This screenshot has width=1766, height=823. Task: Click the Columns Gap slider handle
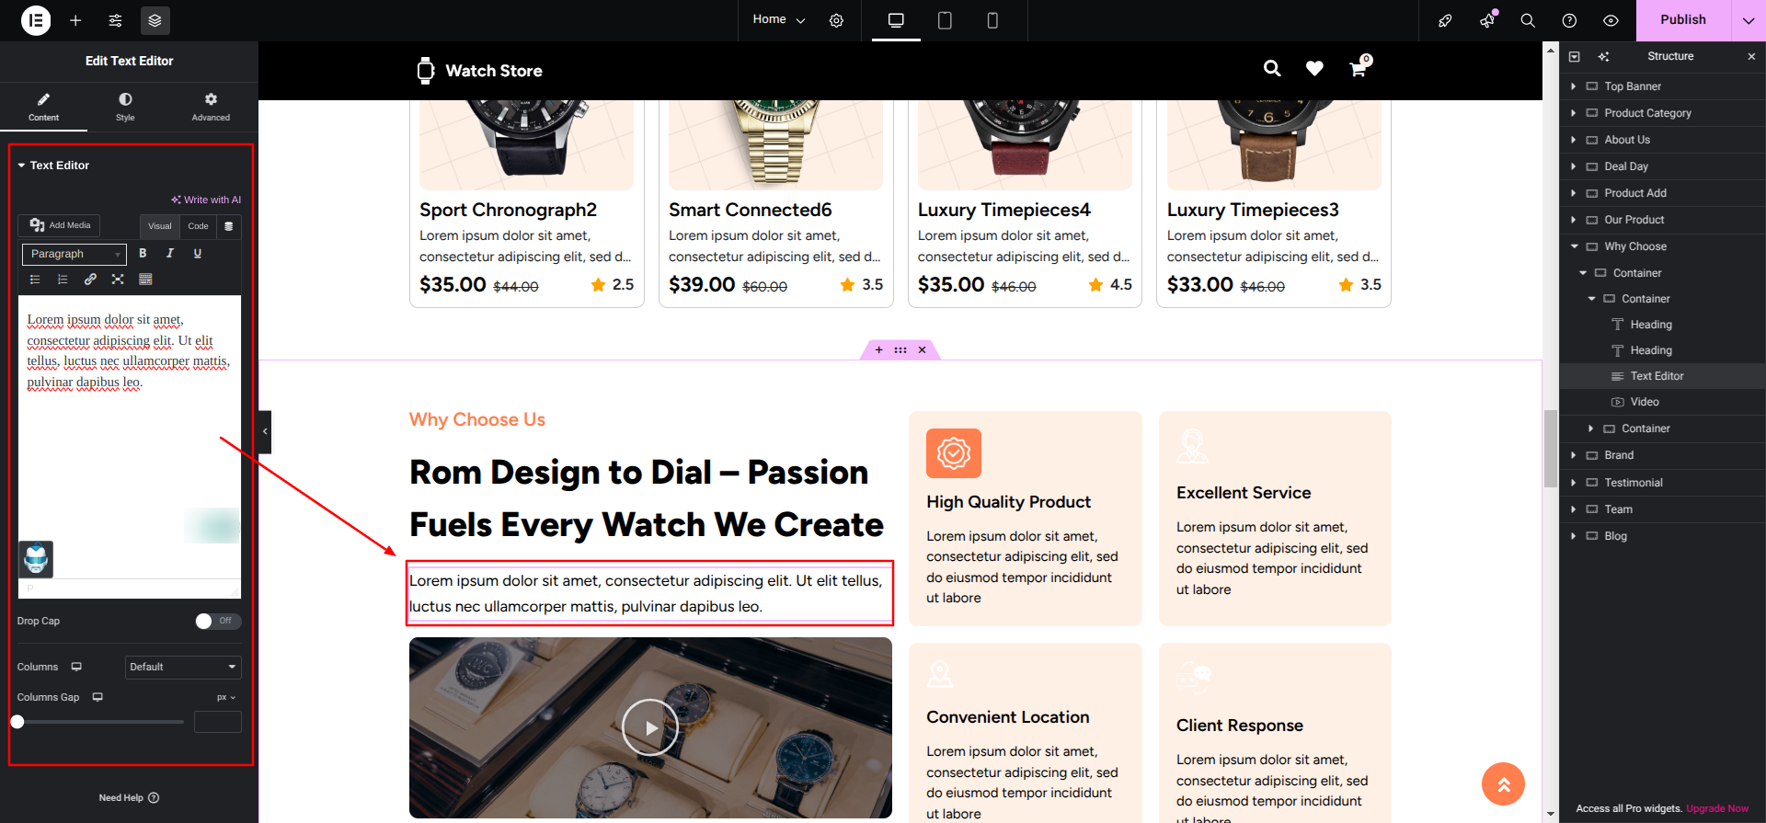(x=17, y=722)
